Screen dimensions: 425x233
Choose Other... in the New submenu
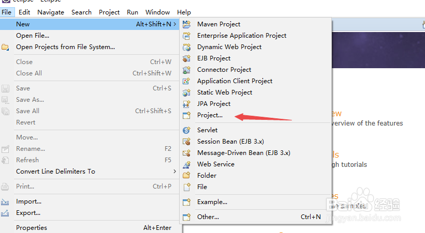point(208,217)
